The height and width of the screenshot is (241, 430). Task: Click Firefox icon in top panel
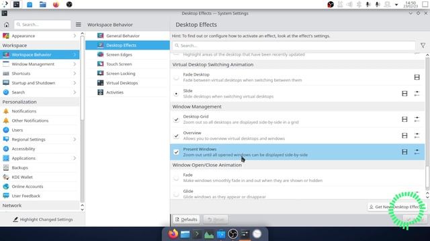(x=56, y=5)
